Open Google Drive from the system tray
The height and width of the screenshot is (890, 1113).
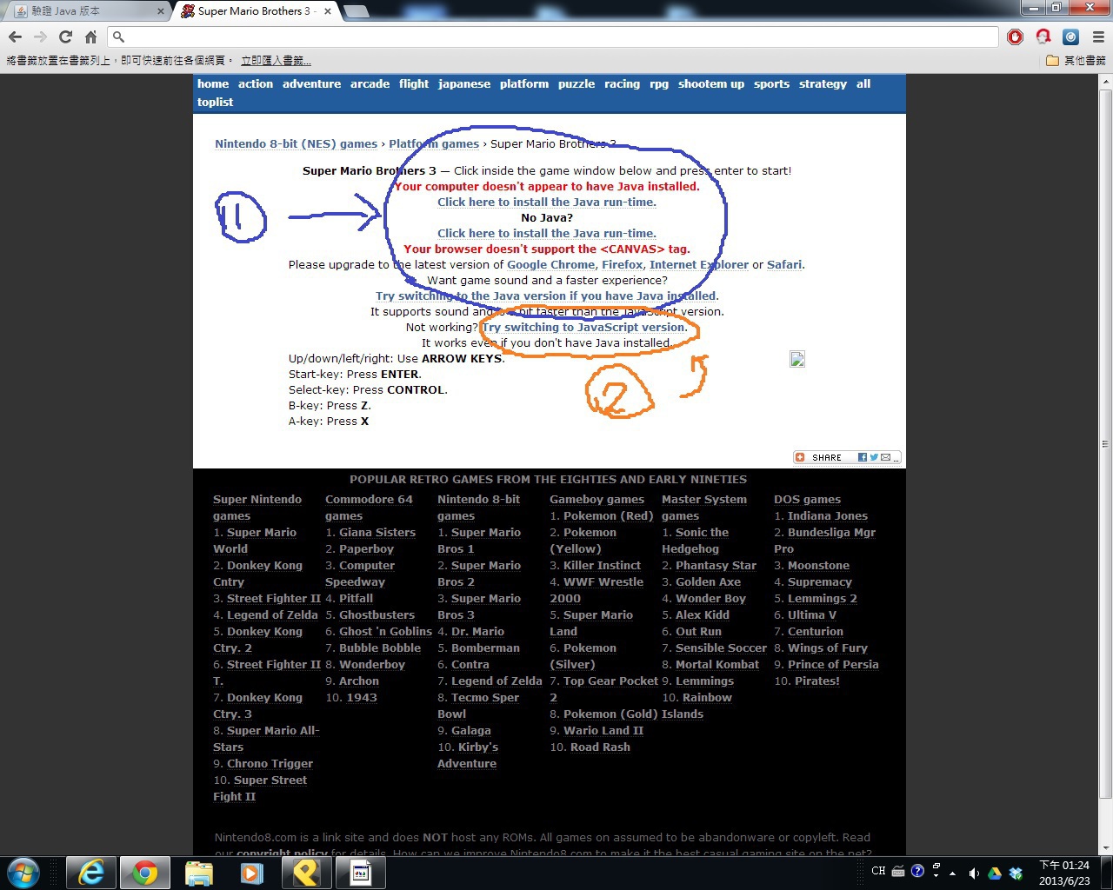coord(995,873)
